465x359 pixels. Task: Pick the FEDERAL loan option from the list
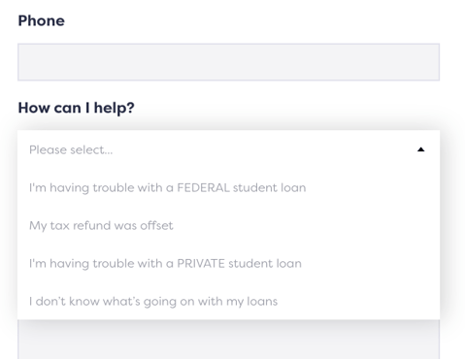click(228, 187)
